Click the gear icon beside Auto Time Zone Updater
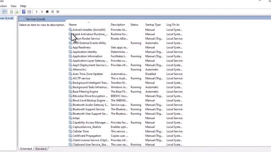This screenshot has height=152, width=271. (x=70, y=74)
